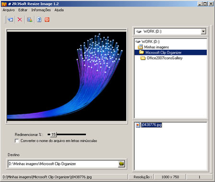Open the Ajuda menu

point(59,10)
